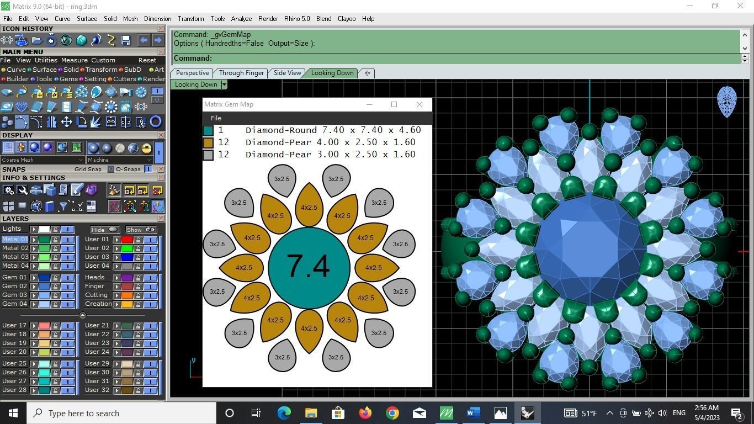Click the Gem Map icon in Icon History
This screenshot has height=424, width=754.
(x=7, y=40)
